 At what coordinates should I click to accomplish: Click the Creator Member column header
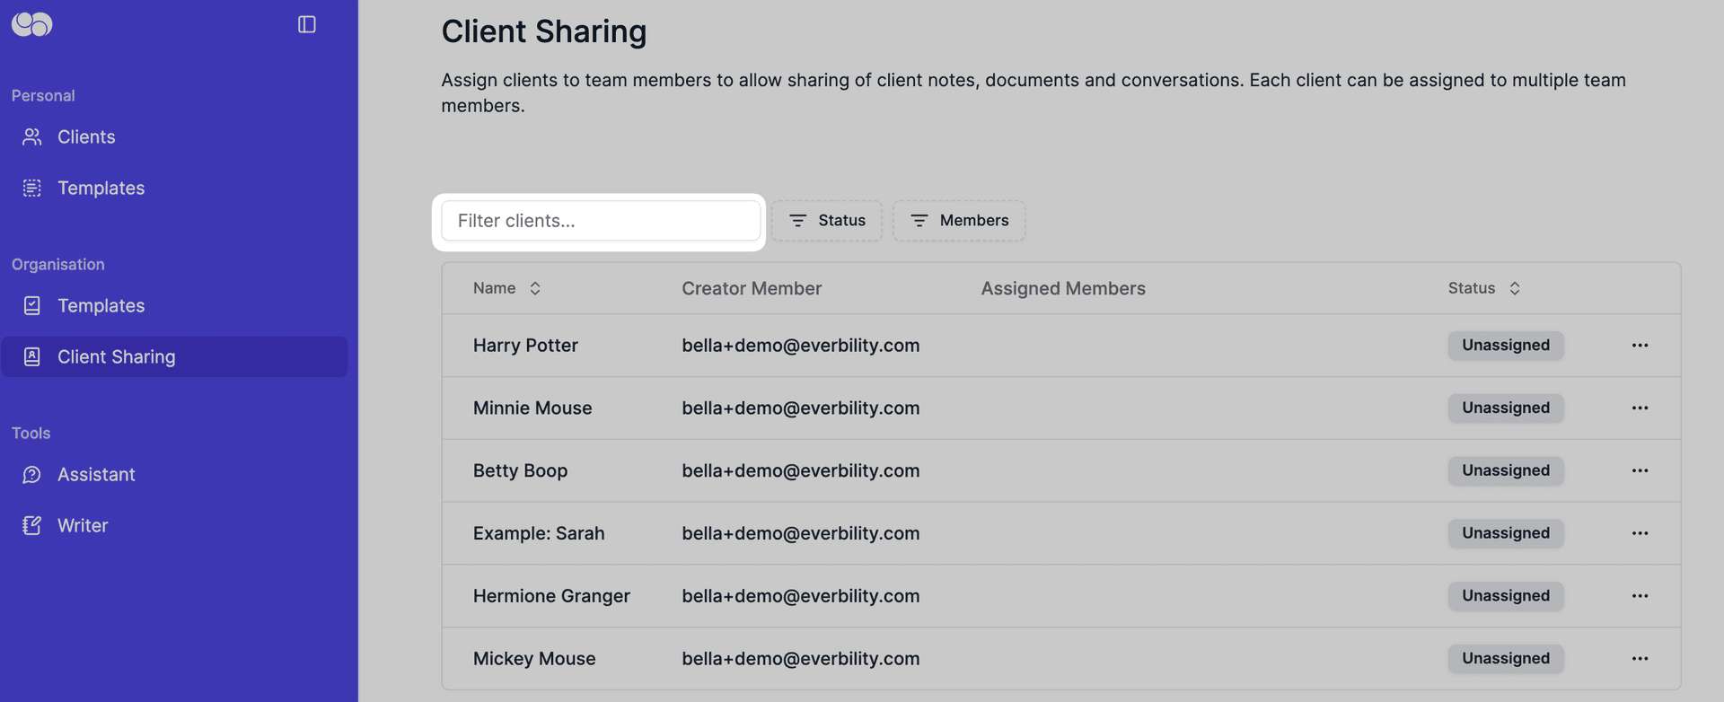(x=752, y=288)
